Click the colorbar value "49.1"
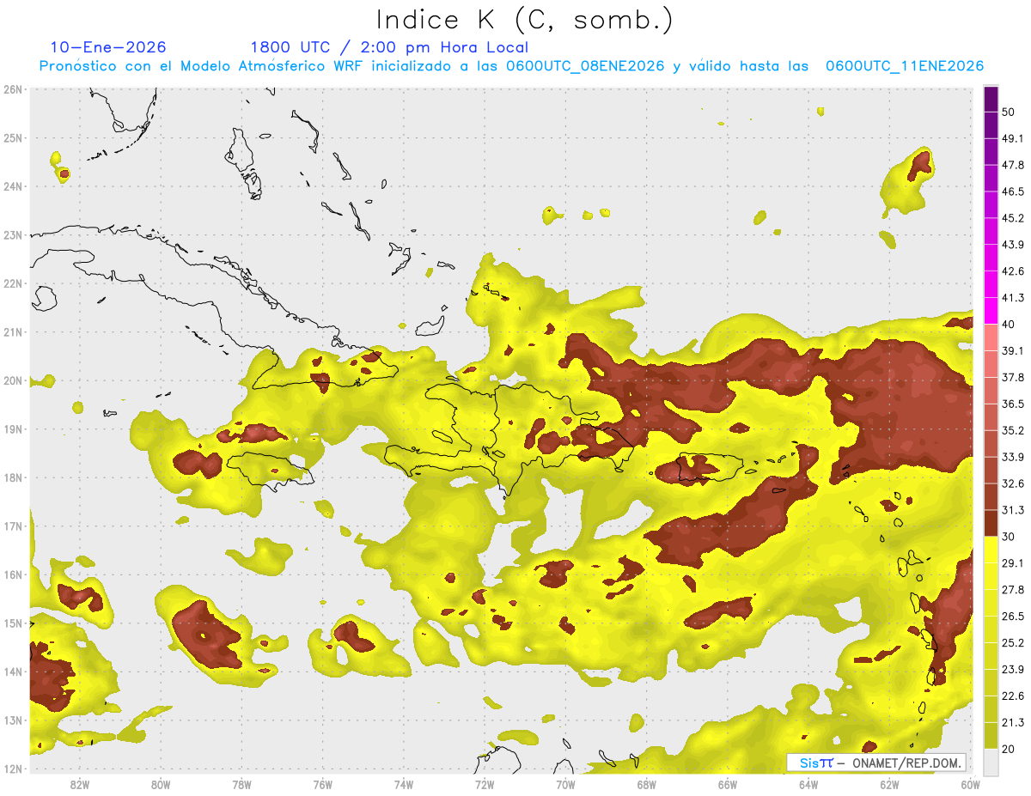 pyautogui.click(x=1012, y=138)
